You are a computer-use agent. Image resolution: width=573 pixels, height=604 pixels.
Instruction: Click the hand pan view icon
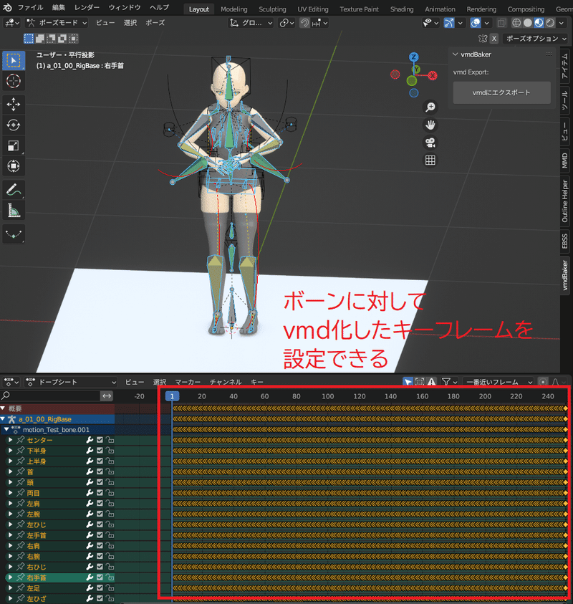click(x=430, y=125)
